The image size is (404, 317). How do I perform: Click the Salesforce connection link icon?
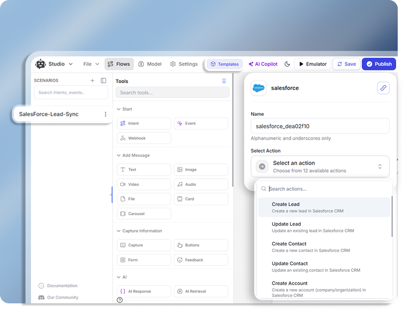[384, 88]
